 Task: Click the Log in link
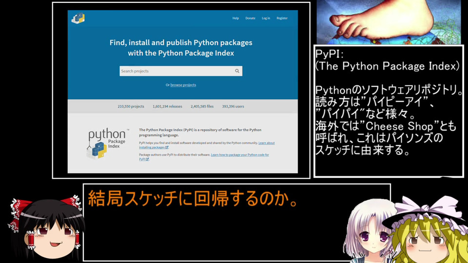point(266,18)
